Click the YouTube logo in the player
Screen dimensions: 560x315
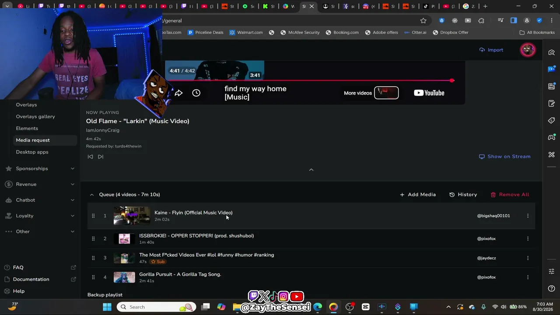[x=429, y=93]
